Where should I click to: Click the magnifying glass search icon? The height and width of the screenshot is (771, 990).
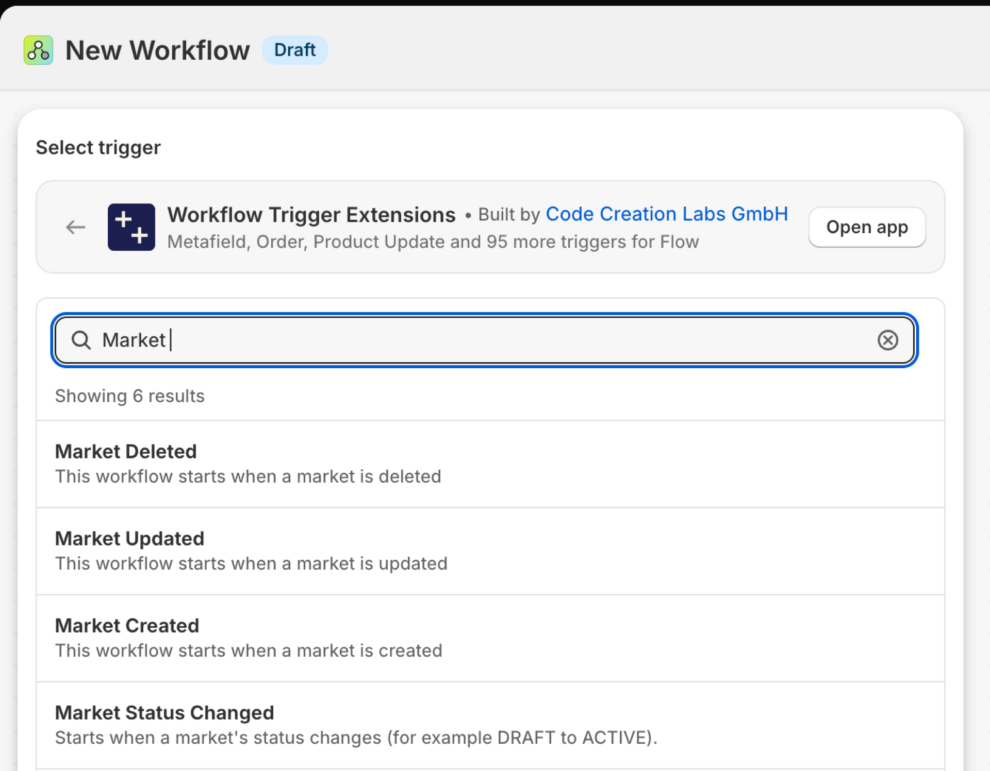tap(81, 340)
